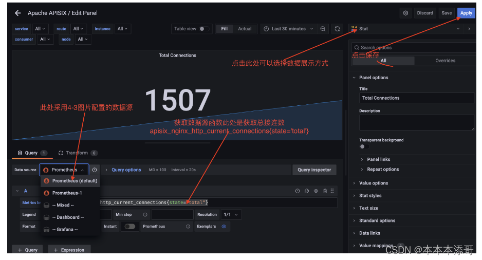Select Fill display mode
The height and width of the screenshot is (260, 482).
(x=225, y=29)
